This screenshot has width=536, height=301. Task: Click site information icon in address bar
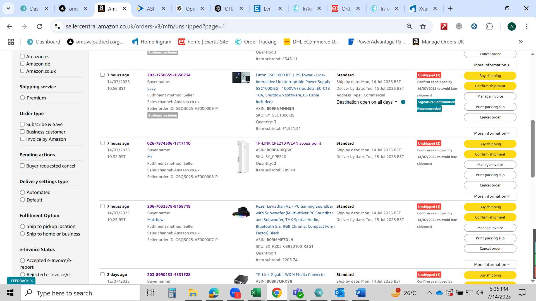coord(58,26)
